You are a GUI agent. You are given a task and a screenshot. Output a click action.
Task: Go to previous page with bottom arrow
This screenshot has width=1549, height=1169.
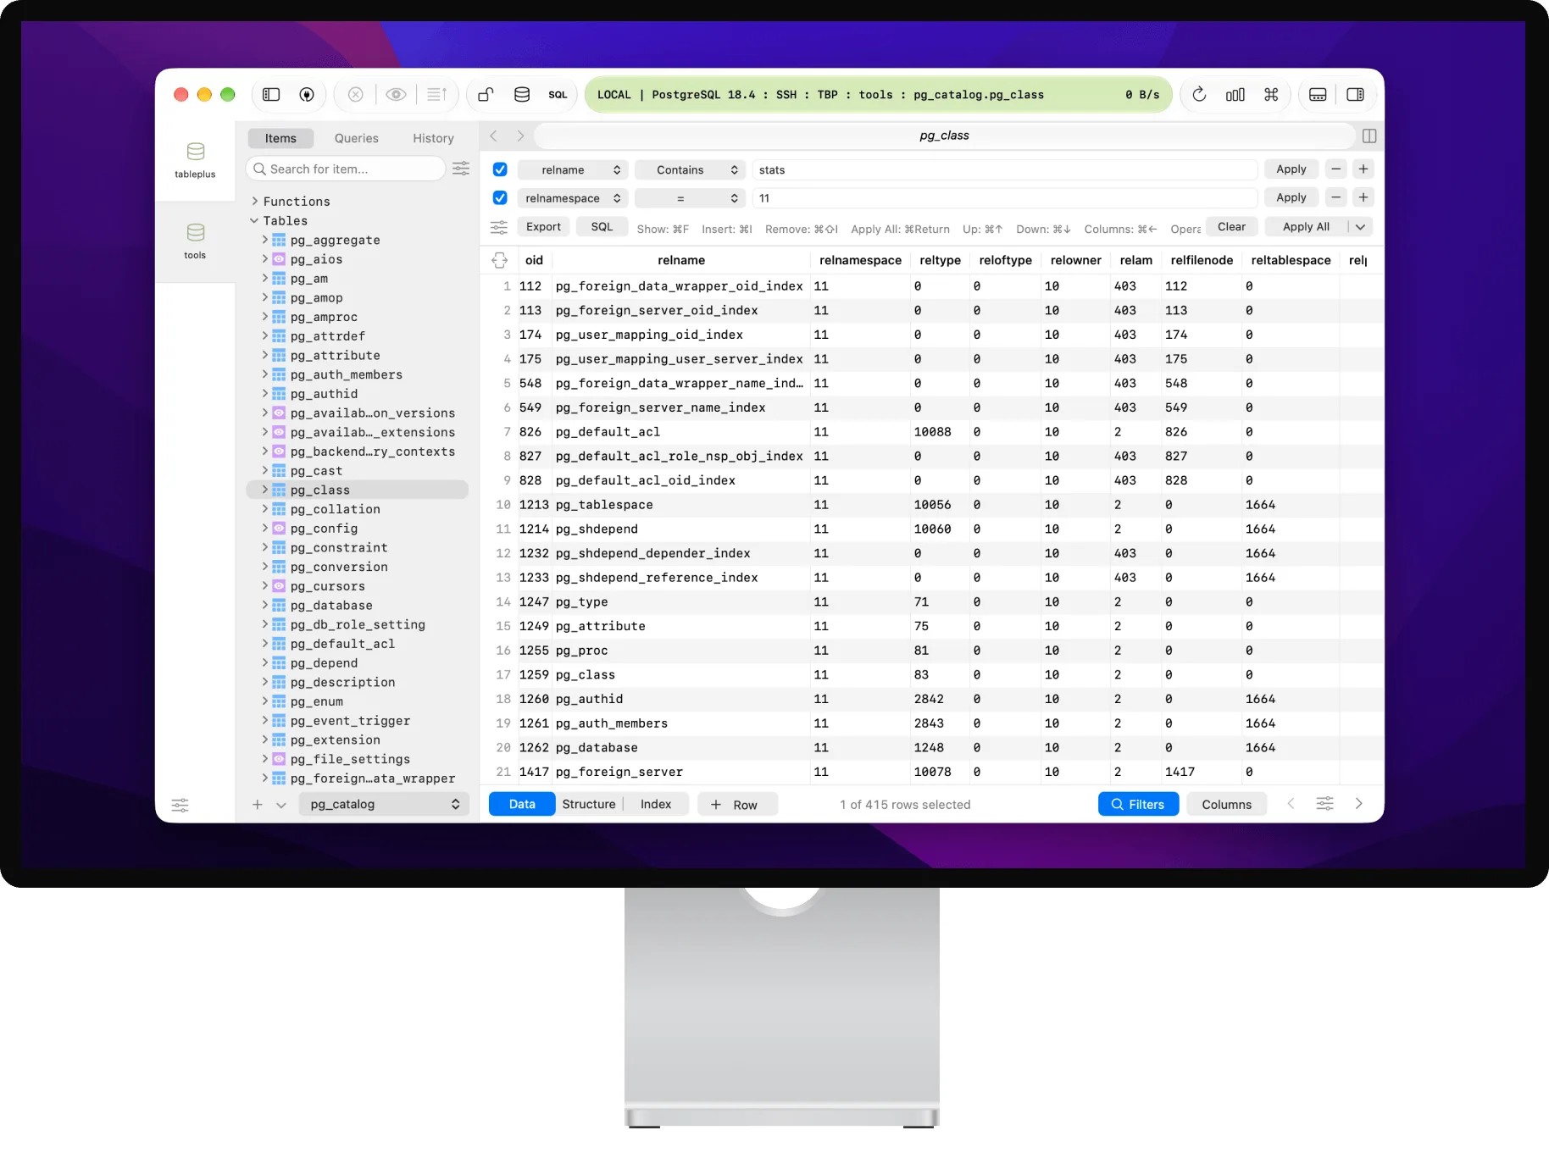(1291, 804)
